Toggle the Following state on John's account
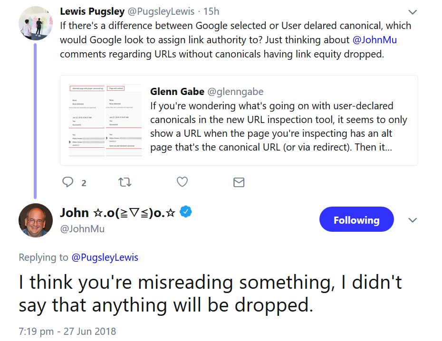The width and height of the screenshot is (442, 341). [x=356, y=219]
